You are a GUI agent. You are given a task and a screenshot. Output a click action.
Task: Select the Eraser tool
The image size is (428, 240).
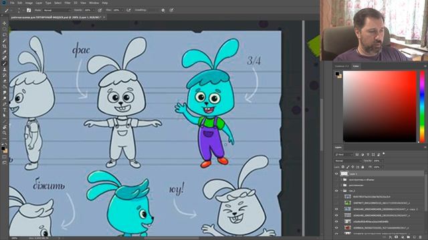[5, 81]
